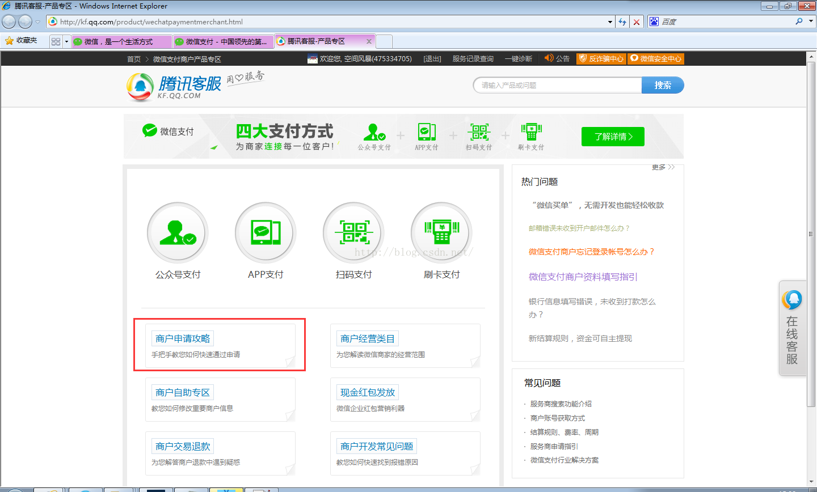Open the 微信安全中心 button

pos(655,58)
